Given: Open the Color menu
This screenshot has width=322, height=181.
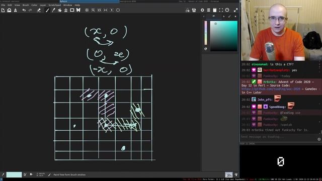Looking at the screenshot, I should coord(34,5).
